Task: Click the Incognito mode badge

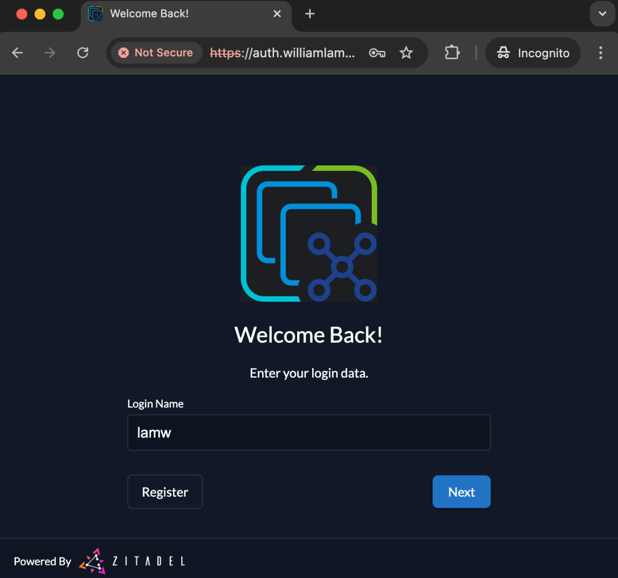Action: click(533, 53)
